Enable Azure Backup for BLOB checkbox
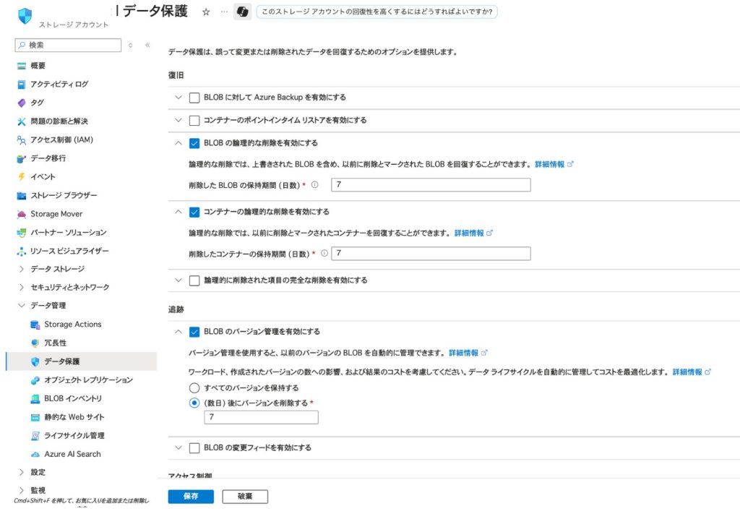740x519 pixels. click(x=194, y=98)
